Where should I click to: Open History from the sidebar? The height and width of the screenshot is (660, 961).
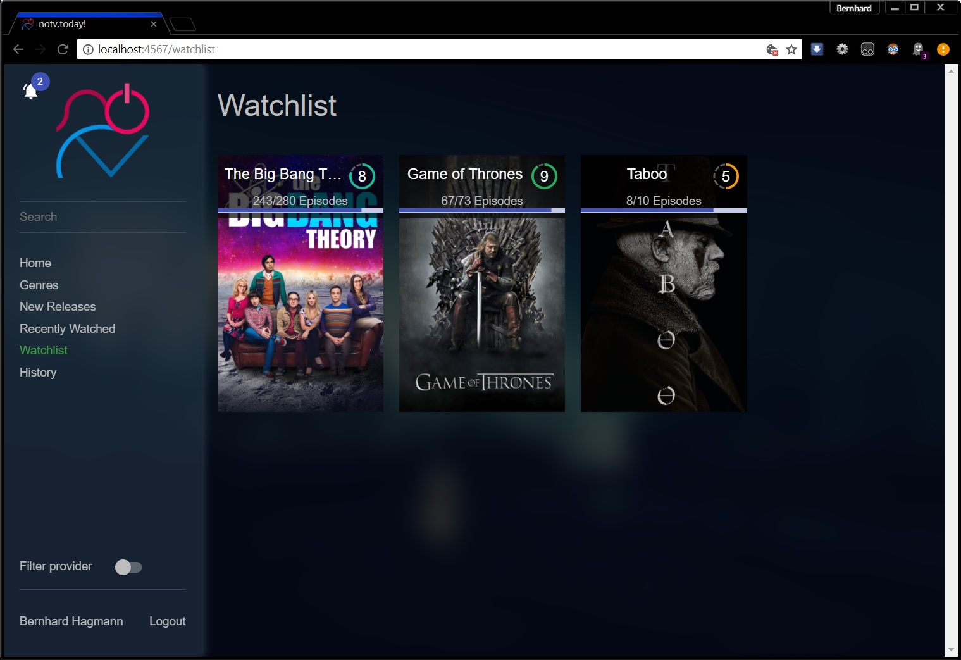click(38, 372)
